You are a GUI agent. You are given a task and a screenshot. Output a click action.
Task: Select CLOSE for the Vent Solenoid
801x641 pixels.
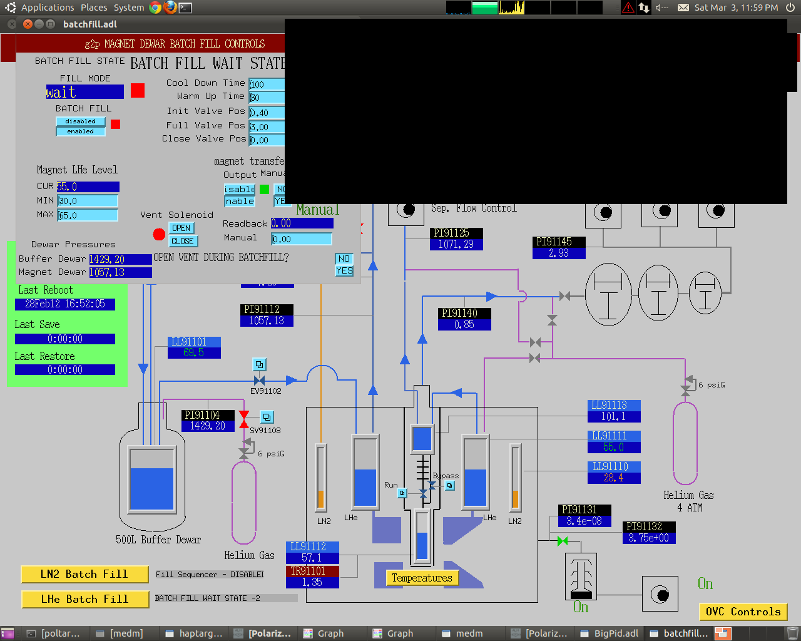[x=183, y=241]
